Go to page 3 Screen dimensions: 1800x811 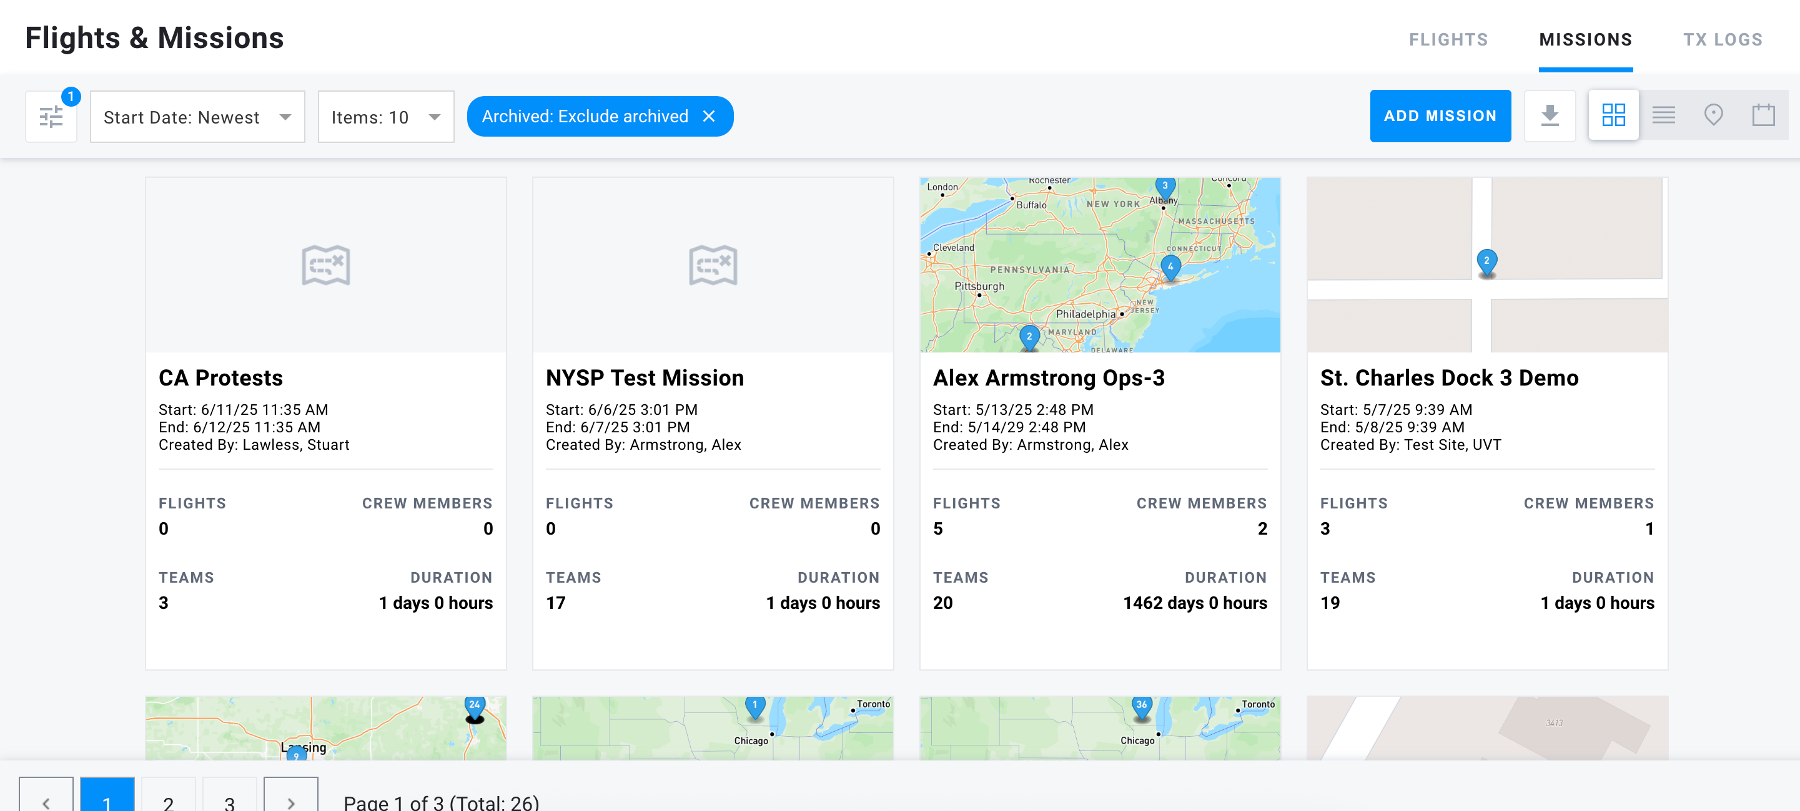229,795
